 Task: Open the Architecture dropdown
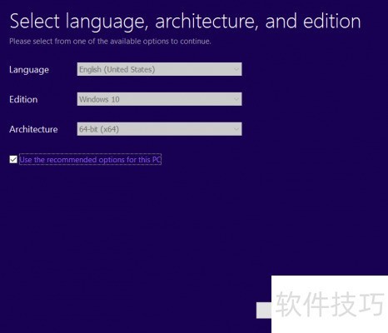tap(159, 129)
